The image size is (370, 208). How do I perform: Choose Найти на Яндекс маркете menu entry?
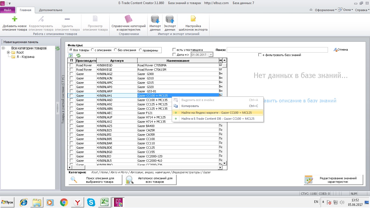click(218, 112)
